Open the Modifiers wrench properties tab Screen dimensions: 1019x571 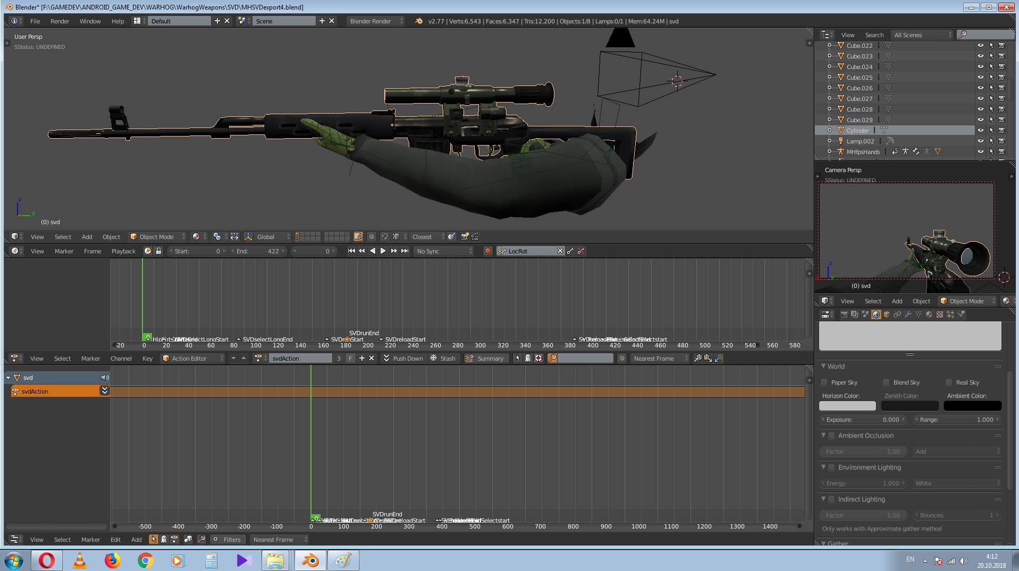(908, 314)
